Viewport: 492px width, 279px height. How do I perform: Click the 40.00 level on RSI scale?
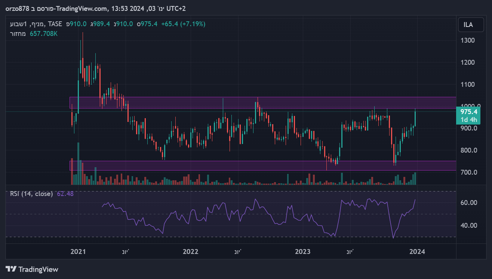pos(468,226)
